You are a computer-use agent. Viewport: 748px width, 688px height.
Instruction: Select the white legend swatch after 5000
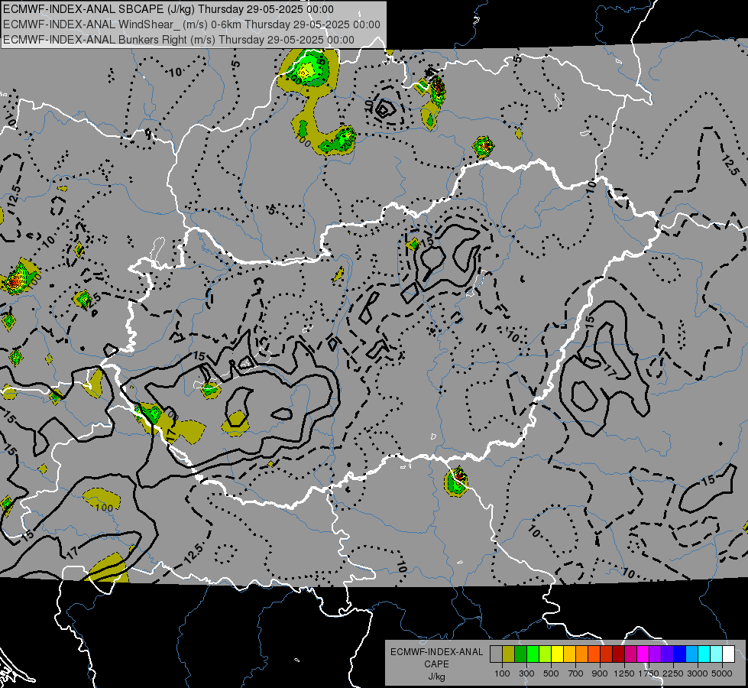coord(729,654)
